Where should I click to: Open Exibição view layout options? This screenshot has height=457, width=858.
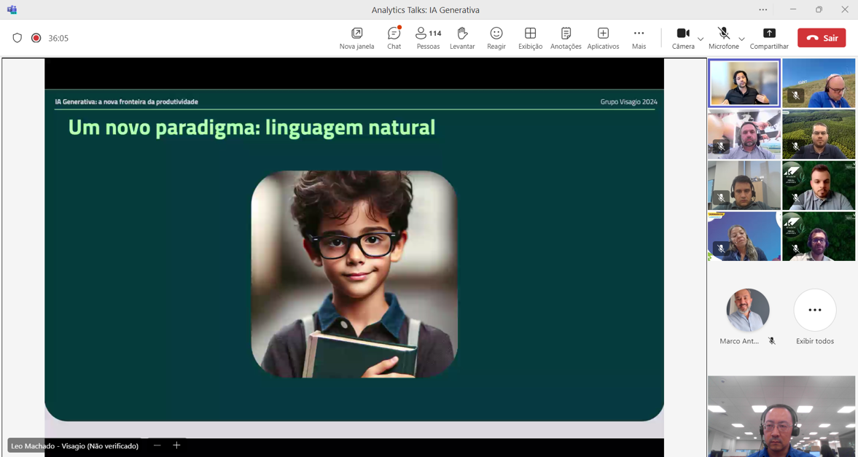(530, 38)
